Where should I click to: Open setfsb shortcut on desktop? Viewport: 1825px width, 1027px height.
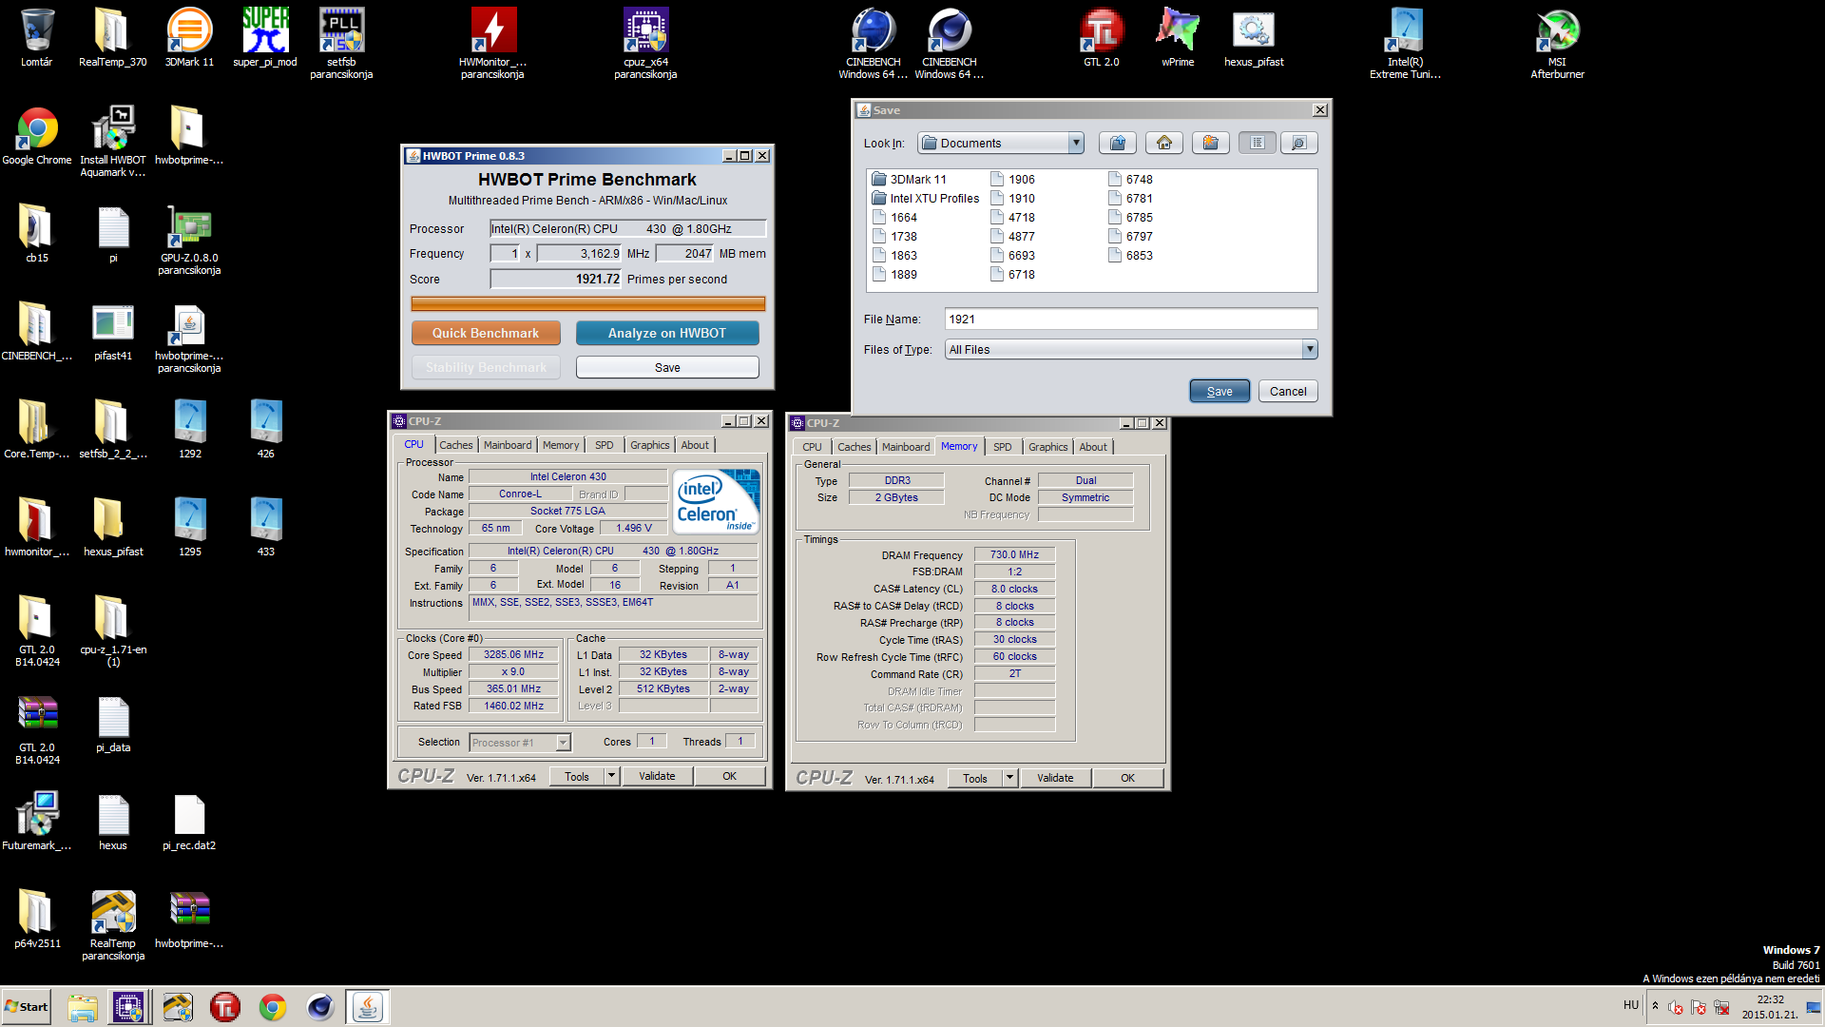(341, 43)
